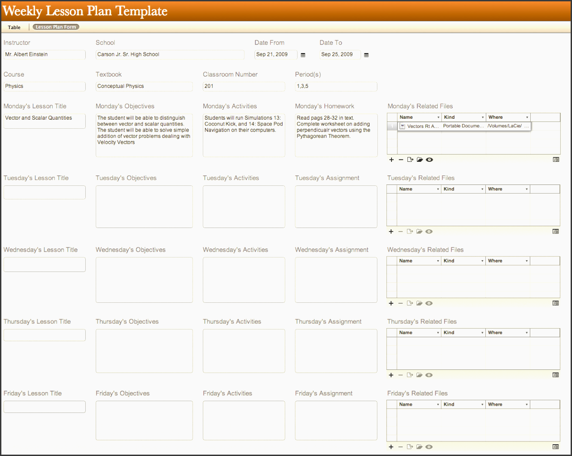Open folder icon under Monday's Related Files
572x456 pixels.
tap(420, 160)
